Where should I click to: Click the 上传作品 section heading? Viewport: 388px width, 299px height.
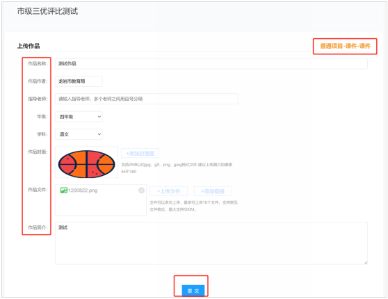click(x=29, y=46)
